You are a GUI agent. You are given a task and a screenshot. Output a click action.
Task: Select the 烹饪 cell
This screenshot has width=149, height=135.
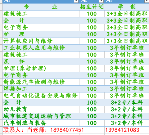[41, 61]
